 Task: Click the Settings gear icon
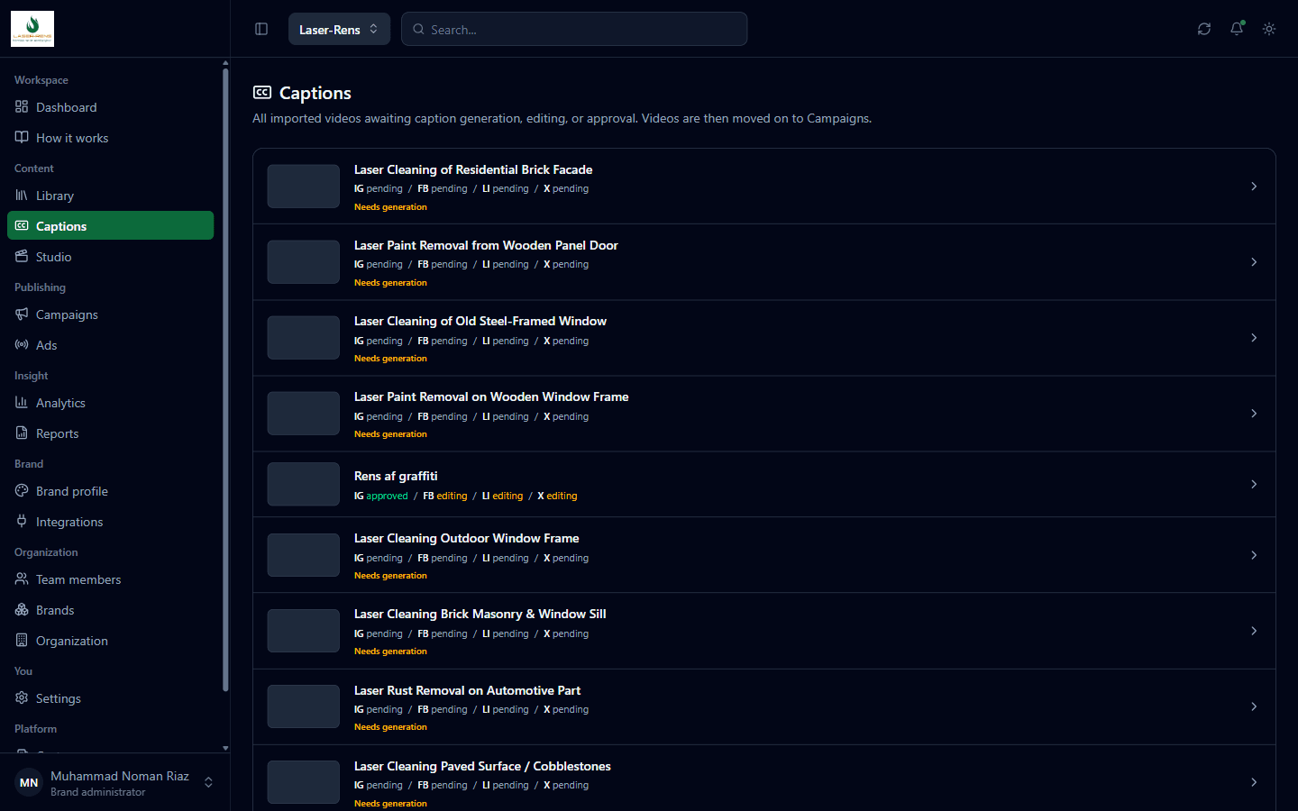(x=22, y=698)
